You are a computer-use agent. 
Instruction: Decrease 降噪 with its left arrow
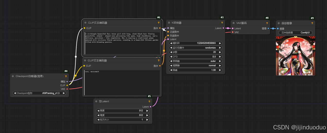[171, 70]
